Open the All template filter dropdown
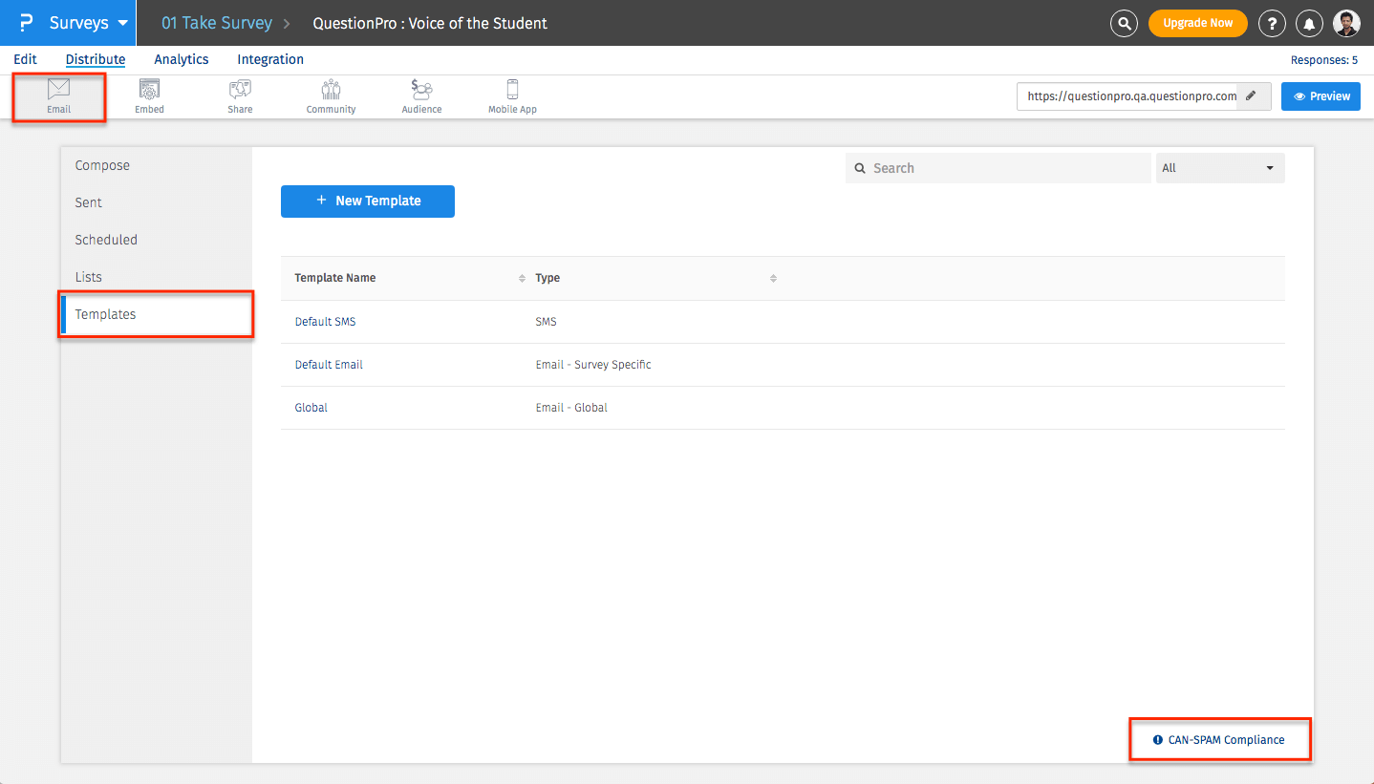 pos(1219,168)
